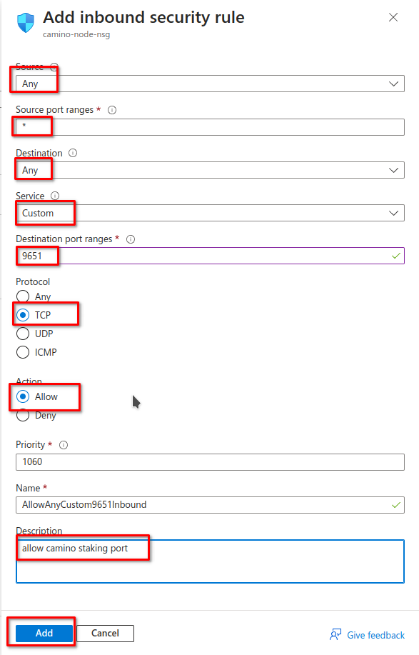
Task: Click the info icon beside Source label
Action: 54,67
